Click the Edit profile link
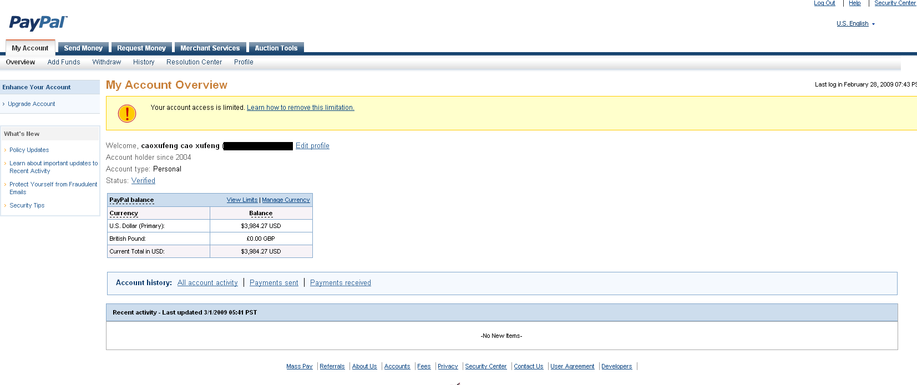The image size is (917, 385). point(312,146)
